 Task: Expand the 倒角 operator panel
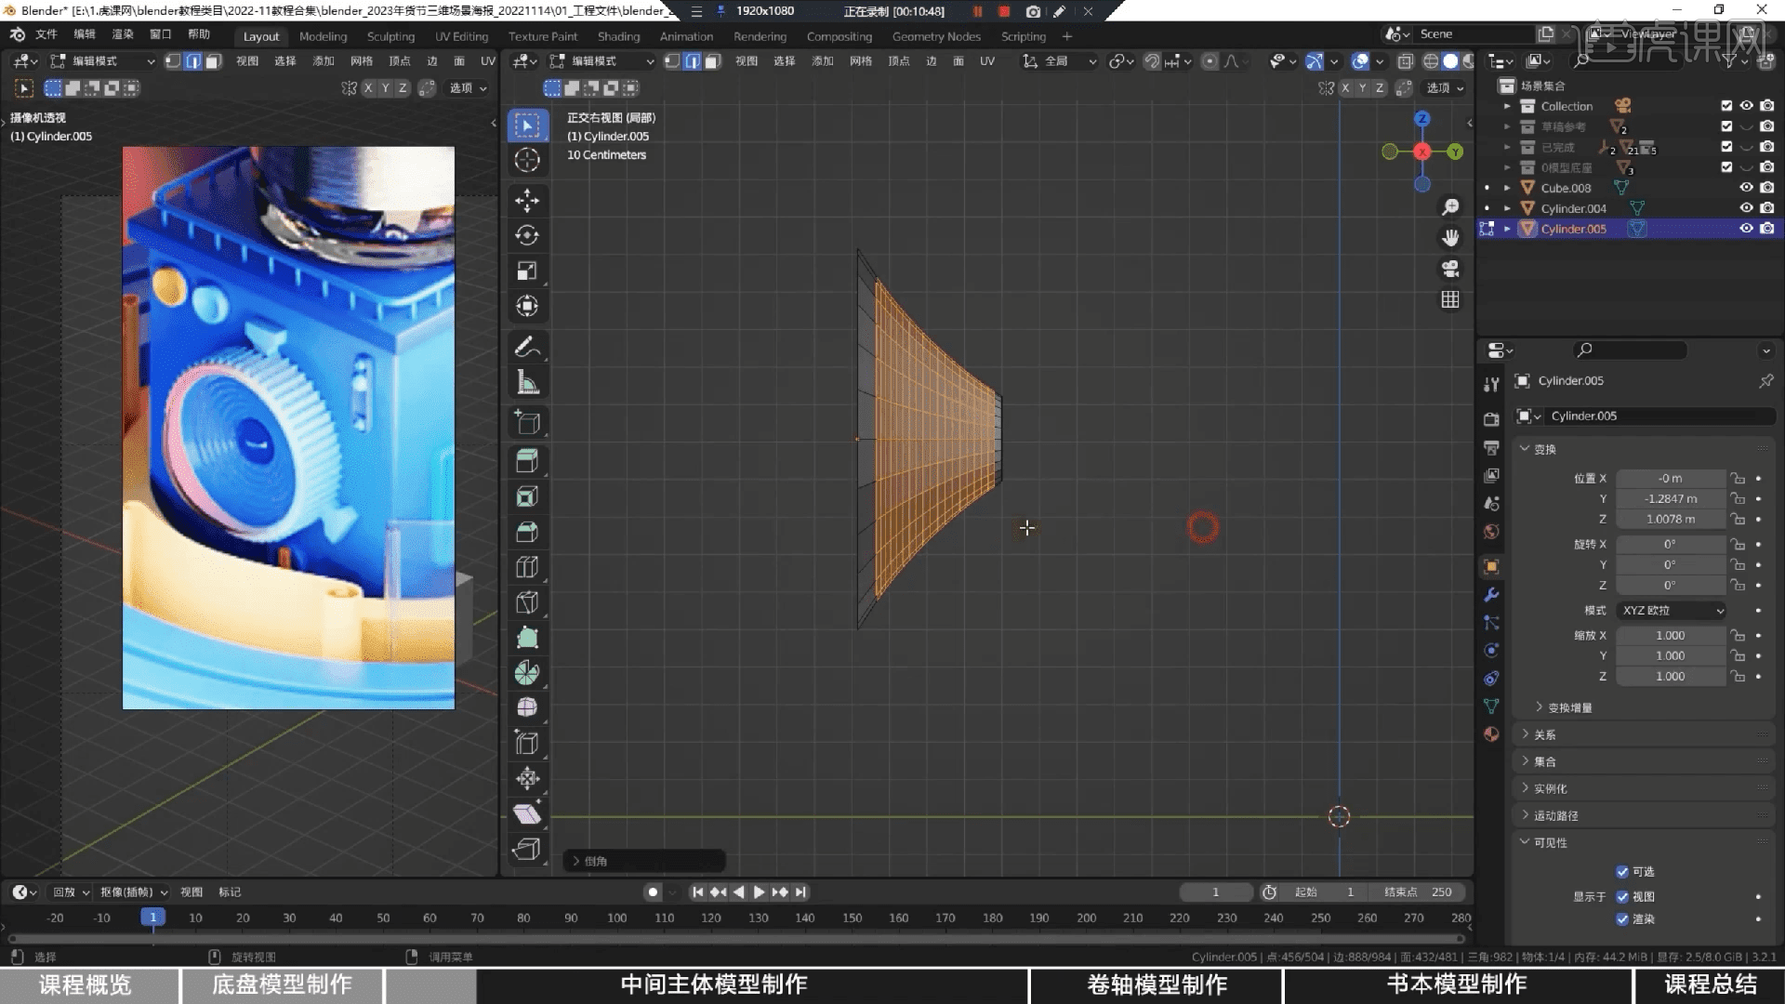[644, 861]
